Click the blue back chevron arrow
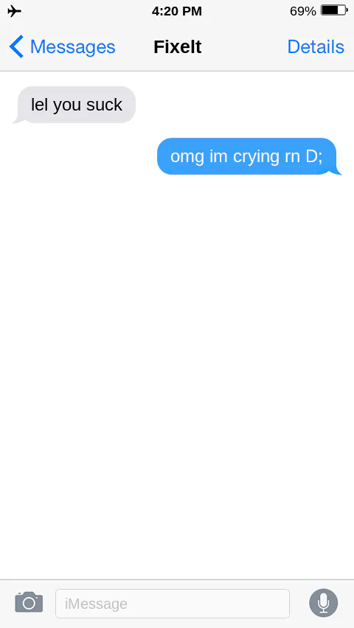Image resolution: width=354 pixels, height=628 pixels. [x=16, y=46]
